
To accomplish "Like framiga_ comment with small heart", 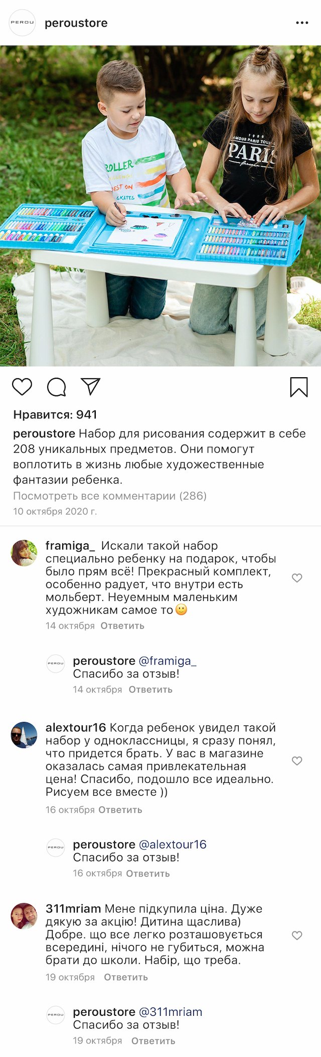I will [297, 578].
